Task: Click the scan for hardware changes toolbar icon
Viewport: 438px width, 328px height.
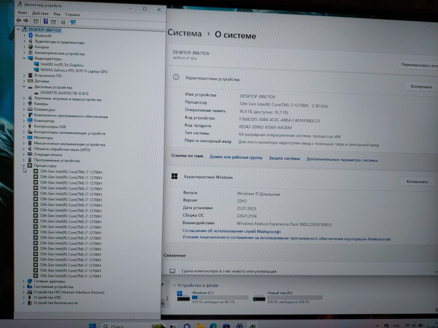Action: [x=63, y=22]
